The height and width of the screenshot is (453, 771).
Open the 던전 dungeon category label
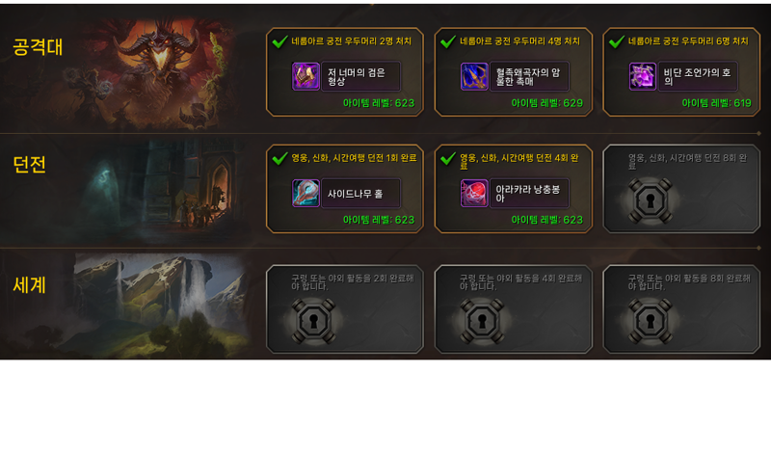(30, 164)
